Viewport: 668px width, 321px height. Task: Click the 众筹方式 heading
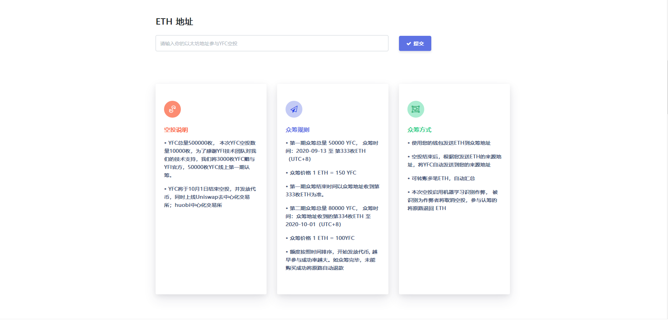(x=419, y=130)
